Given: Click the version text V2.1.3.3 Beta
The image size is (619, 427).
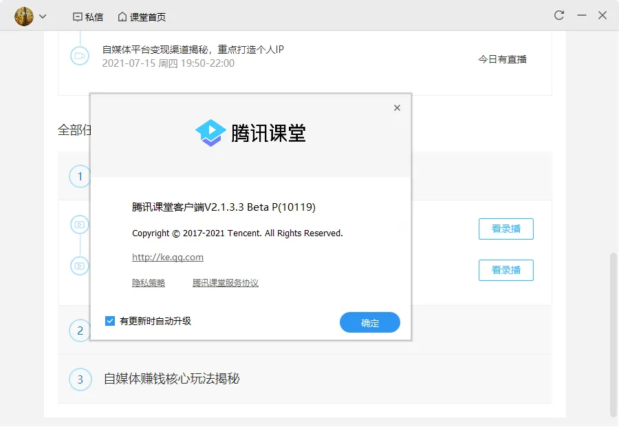Looking at the screenshot, I should [x=224, y=207].
